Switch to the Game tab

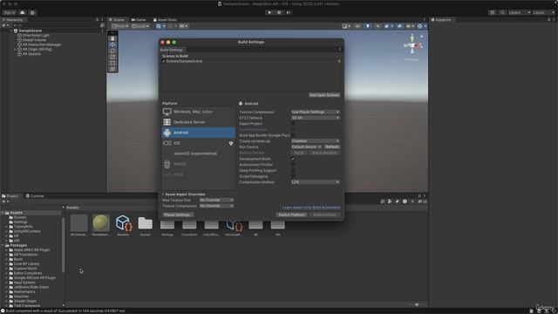(x=139, y=20)
